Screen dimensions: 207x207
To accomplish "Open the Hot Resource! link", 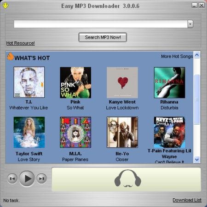I will [x=20, y=43].
